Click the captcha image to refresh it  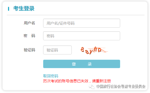point(94,50)
